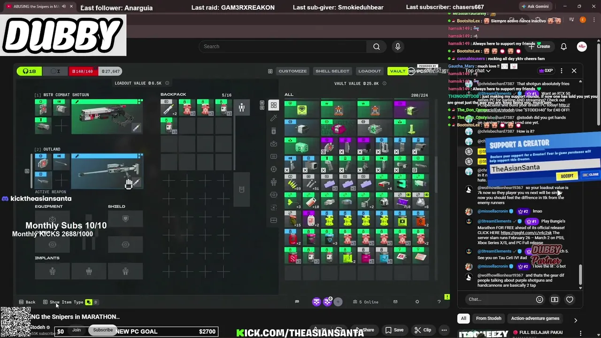601x338 pixels.
Task: Select the All category chip
Action: point(463,318)
